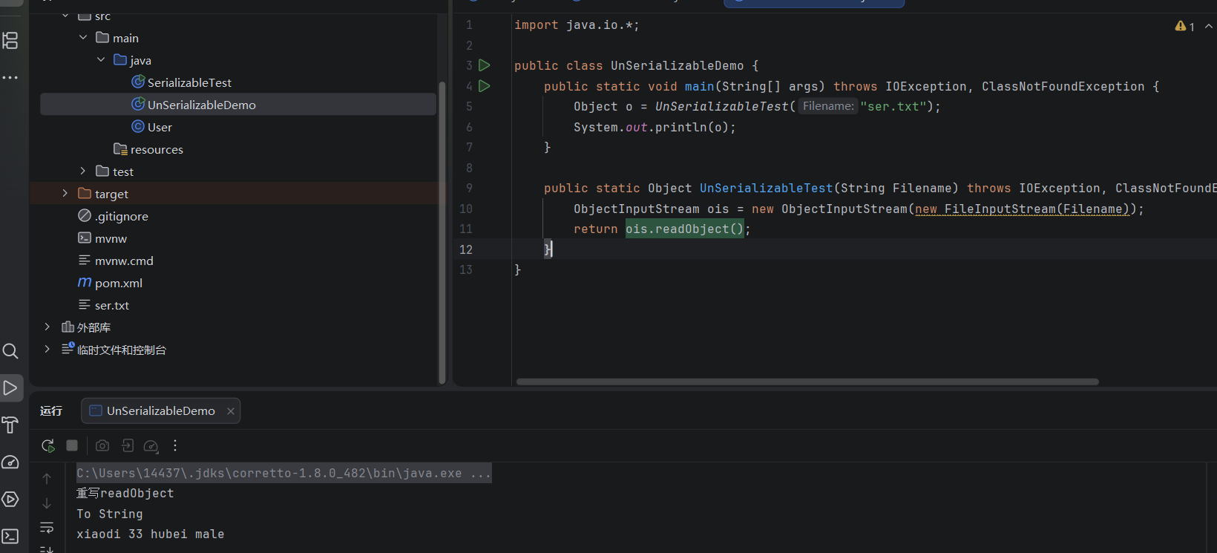Open the Profiler tool window icon
This screenshot has height=553, width=1217.
pyautogui.click(x=10, y=462)
